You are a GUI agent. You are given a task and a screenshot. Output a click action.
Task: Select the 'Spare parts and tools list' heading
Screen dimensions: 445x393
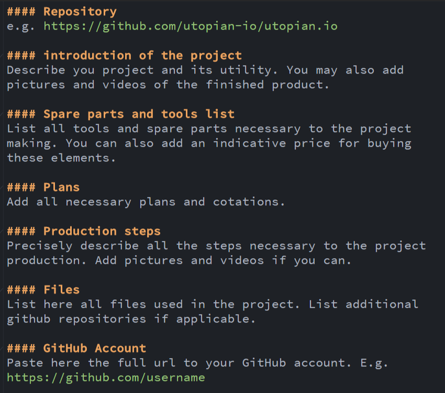[138, 114]
